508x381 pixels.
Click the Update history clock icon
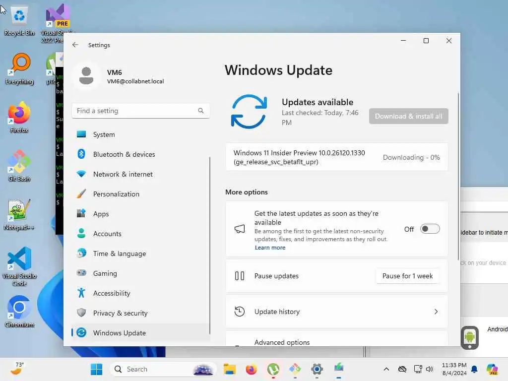pyautogui.click(x=240, y=312)
